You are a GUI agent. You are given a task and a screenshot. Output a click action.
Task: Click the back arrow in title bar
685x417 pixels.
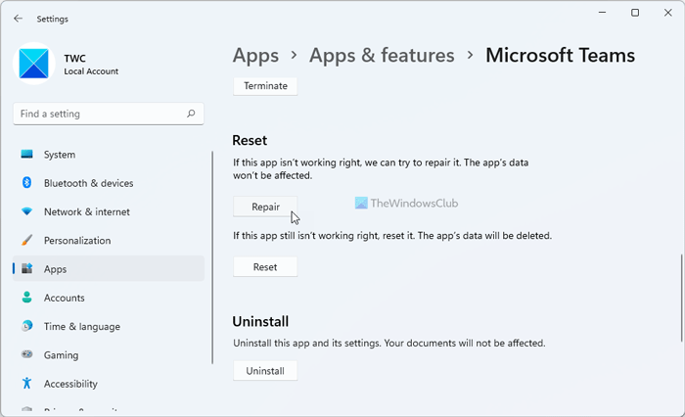(18, 18)
